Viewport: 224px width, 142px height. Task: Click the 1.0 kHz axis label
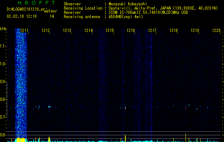point(3,64)
